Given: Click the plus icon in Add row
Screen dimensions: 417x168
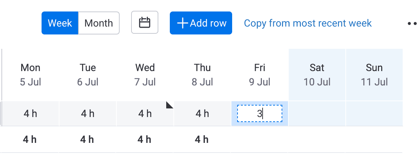Looking at the screenshot, I should click(182, 23).
